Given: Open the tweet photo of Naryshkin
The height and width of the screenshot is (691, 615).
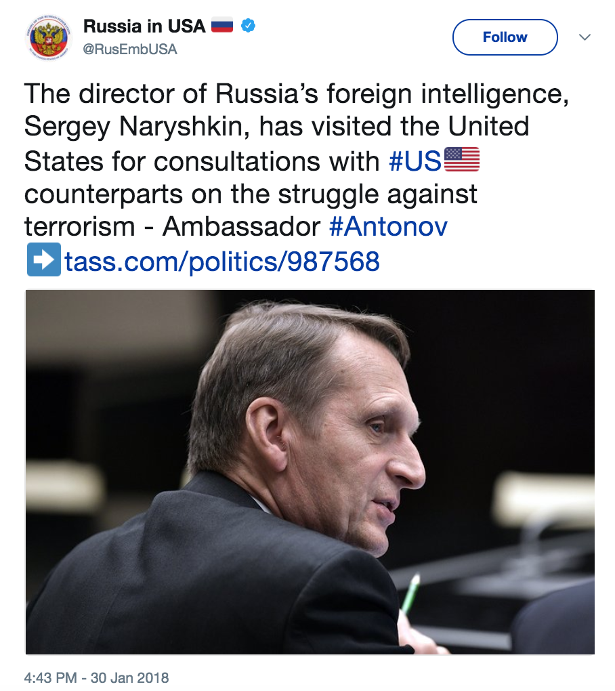Looking at the screenshot, I should click(x=310, y=472).
